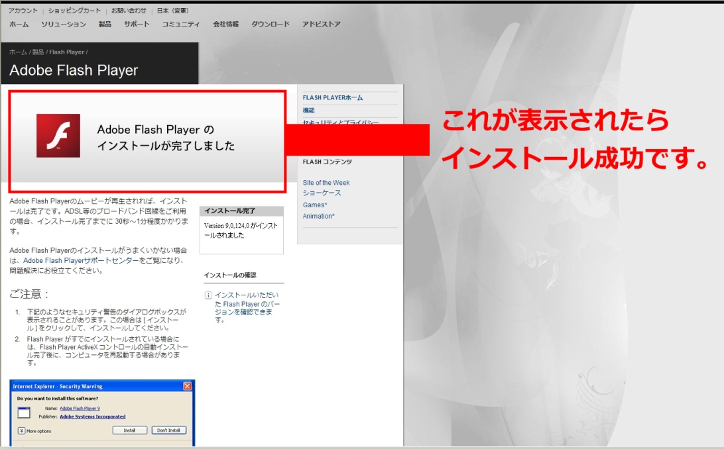The image size is (724, 449).
Task: Open the サポート menu
Action: point(137,25)
